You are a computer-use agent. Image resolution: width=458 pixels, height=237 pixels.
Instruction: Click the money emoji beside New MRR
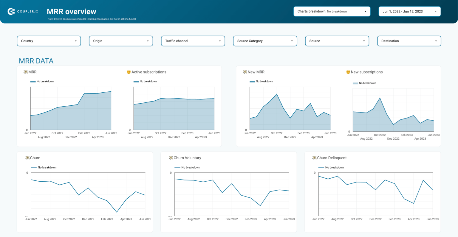click(245, 72)
